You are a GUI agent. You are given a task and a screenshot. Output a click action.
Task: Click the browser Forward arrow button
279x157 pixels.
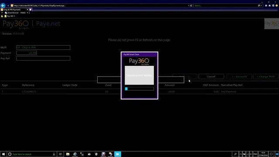point(8,6)
